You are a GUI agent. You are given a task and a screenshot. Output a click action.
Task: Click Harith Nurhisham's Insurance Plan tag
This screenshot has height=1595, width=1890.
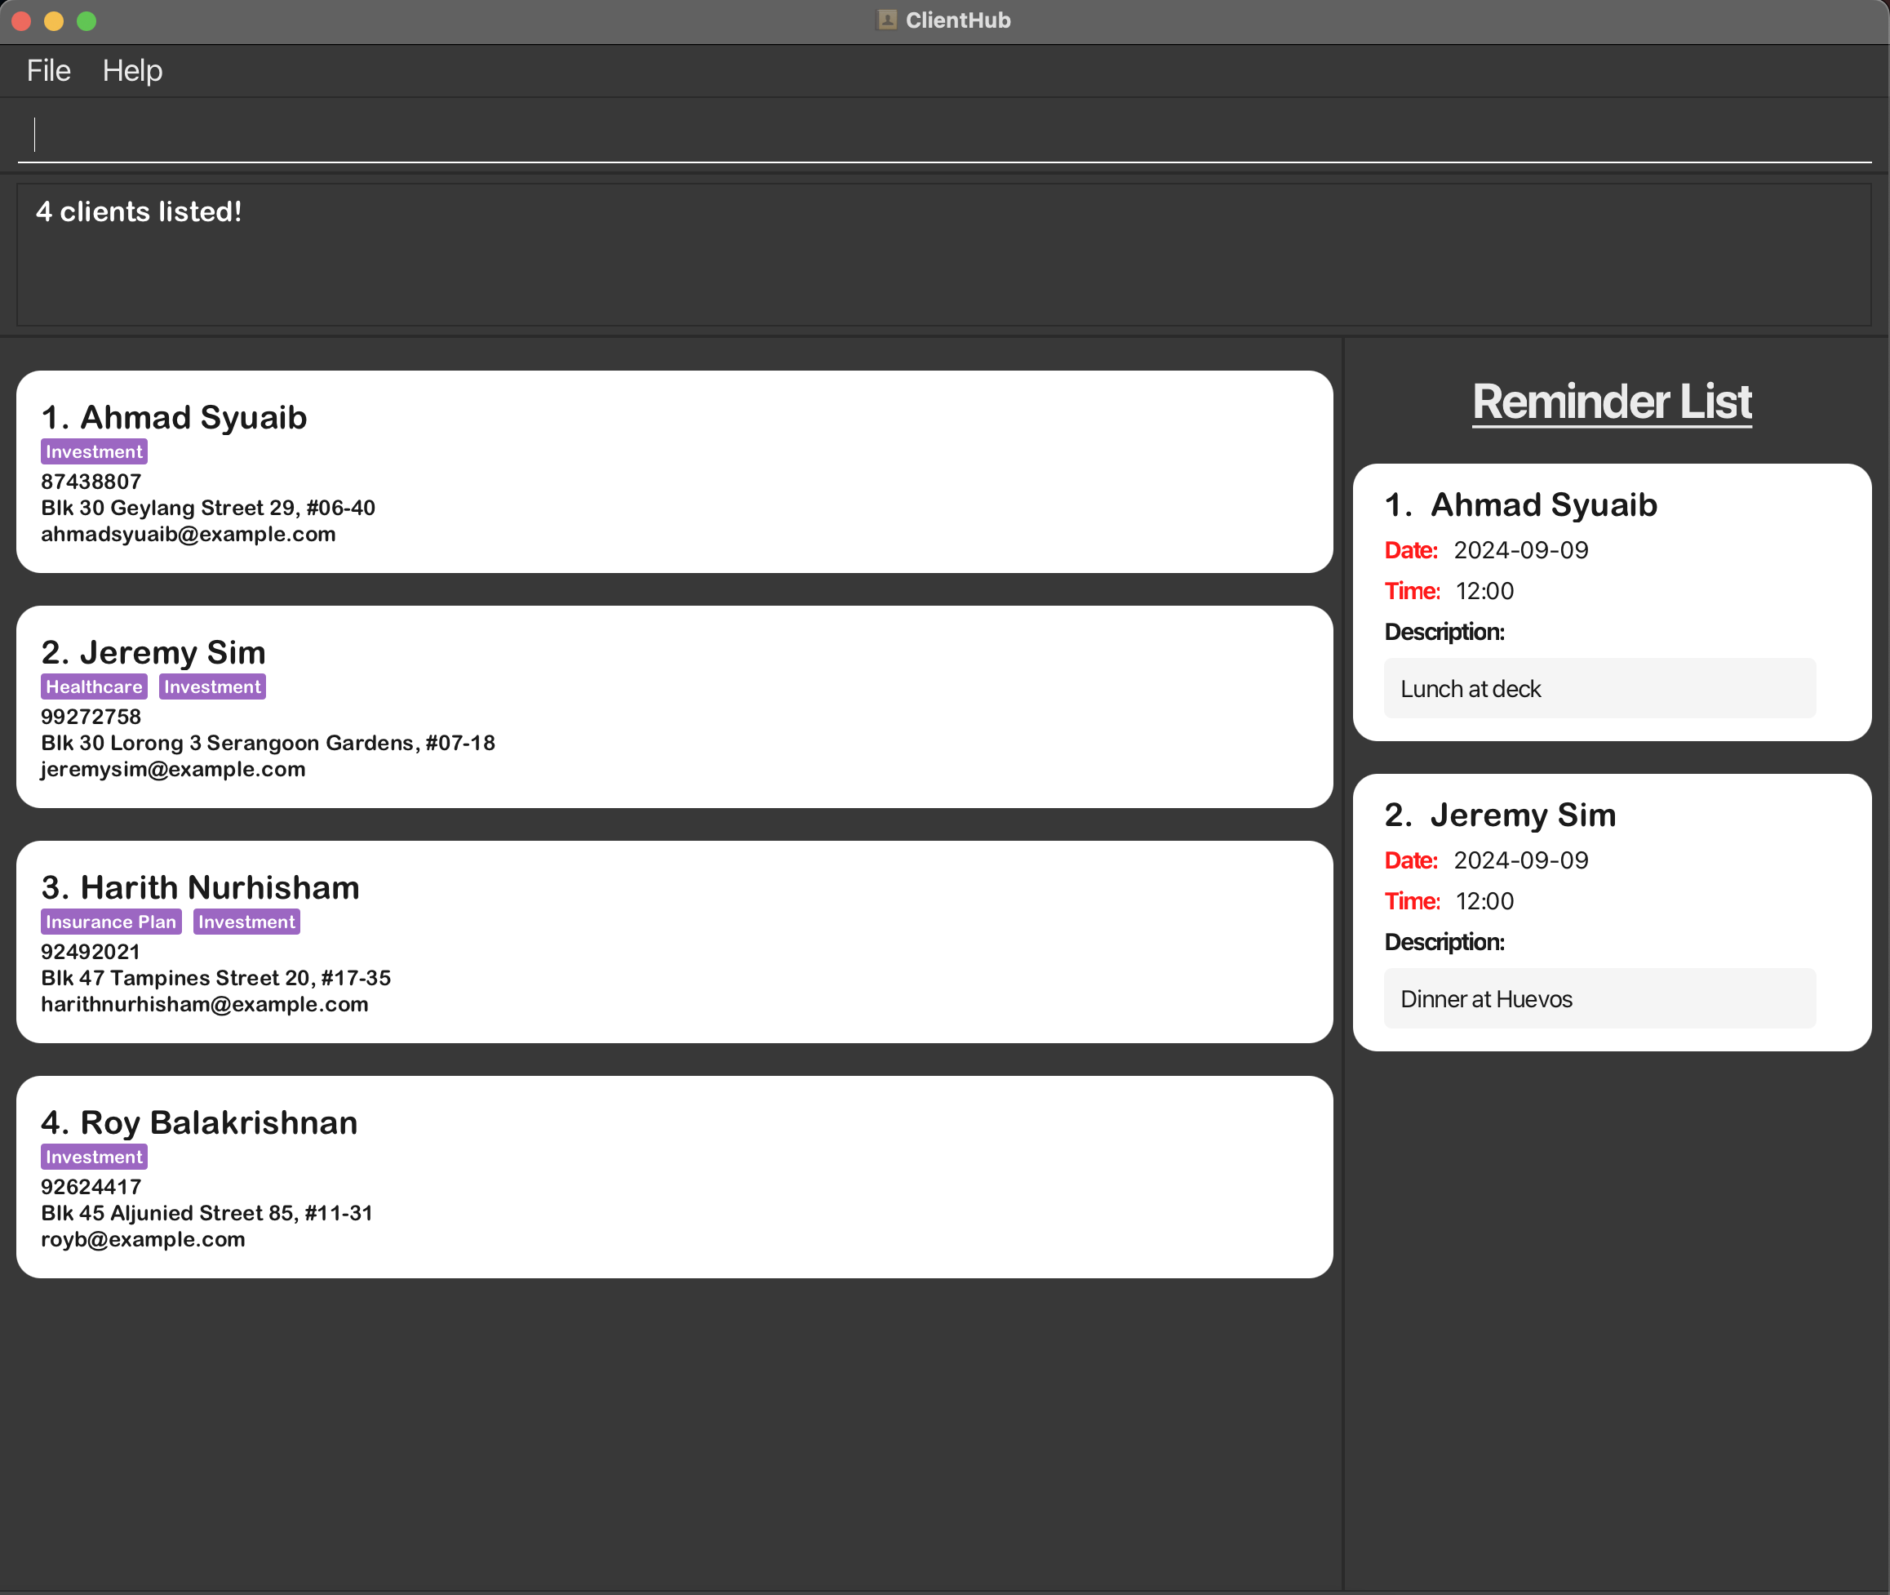(111, 922)
